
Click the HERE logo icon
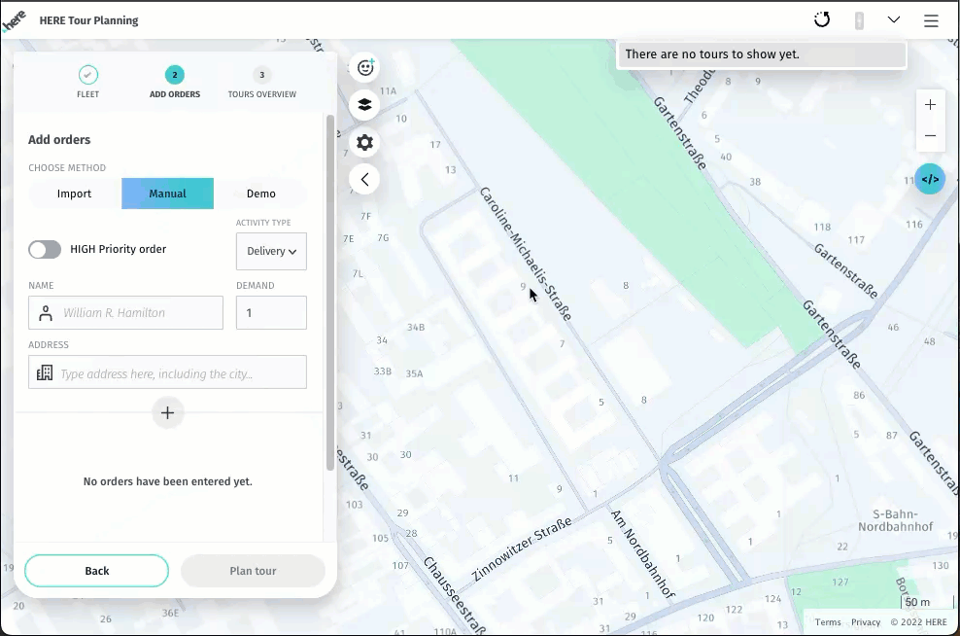coord(14,21)
